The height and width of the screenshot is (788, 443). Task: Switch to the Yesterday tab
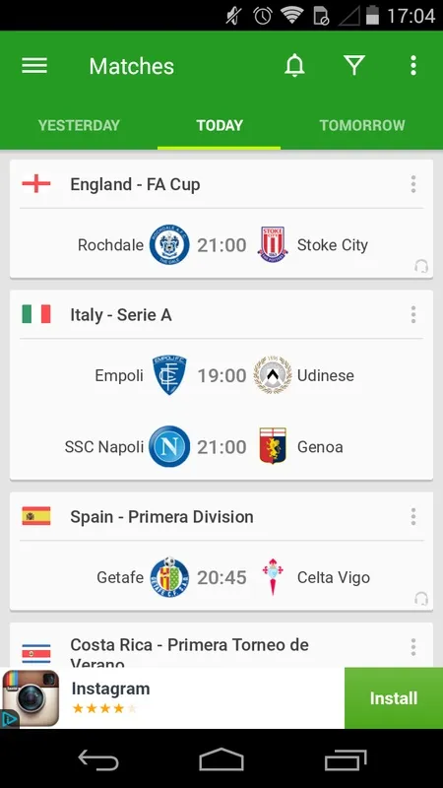pos(79,125)
